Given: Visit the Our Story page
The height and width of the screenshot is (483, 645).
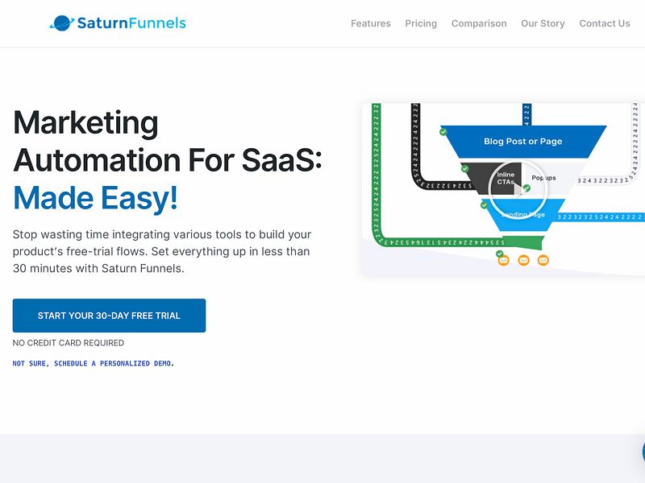Looking at the screenshot, I should pyautogui.click(x=543, y=23).
